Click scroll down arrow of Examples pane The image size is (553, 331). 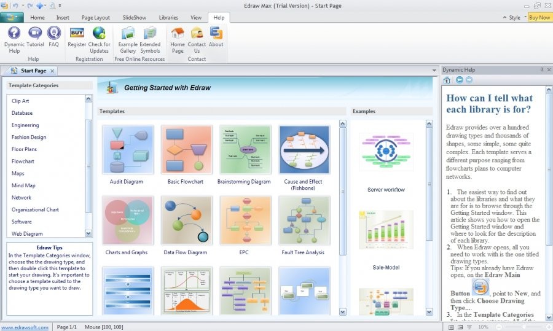(429, 312)
